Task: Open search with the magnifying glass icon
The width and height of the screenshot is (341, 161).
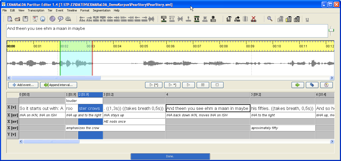Action: pos(270,19)
